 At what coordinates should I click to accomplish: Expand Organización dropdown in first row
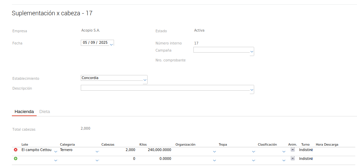(x=214, y=151)
